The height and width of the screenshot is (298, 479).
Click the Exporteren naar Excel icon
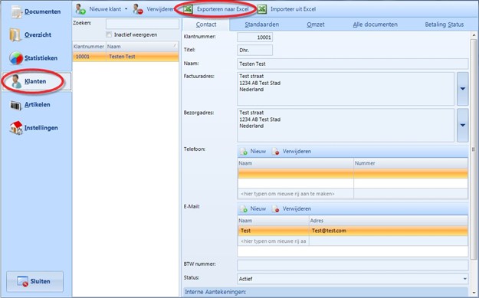[188, 9]
